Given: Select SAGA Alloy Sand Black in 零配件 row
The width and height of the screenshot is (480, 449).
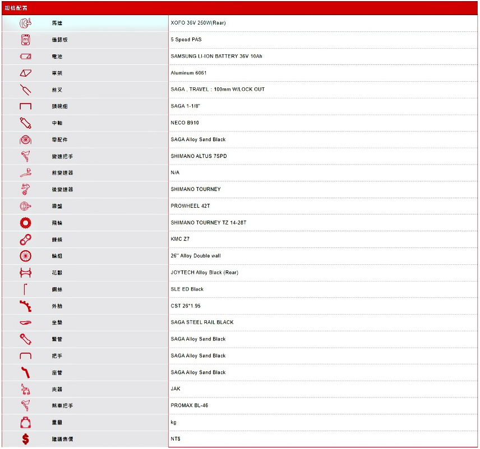Looking at the screenshot, I should point(198,139).
